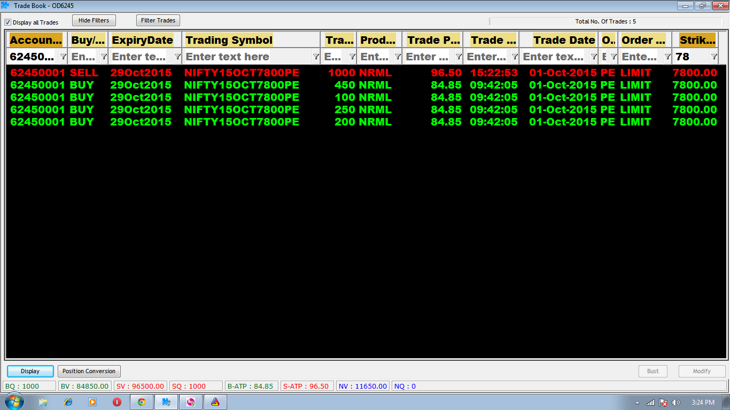The width and height of the screenshot is (730, 410).
Task: Click filter funnel beside Trade Qty filter
Action: tap(352, 57)
